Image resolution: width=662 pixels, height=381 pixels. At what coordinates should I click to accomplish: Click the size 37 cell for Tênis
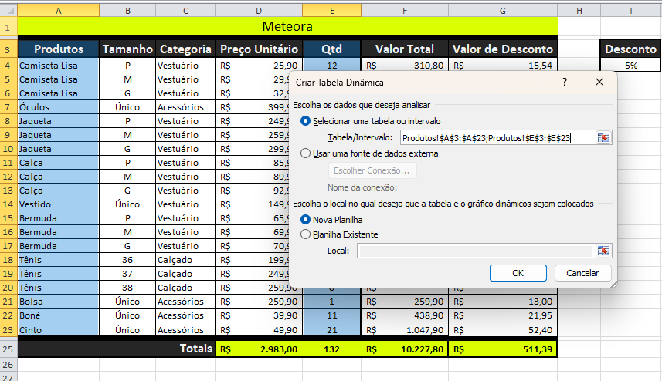[x=127, y=274]
